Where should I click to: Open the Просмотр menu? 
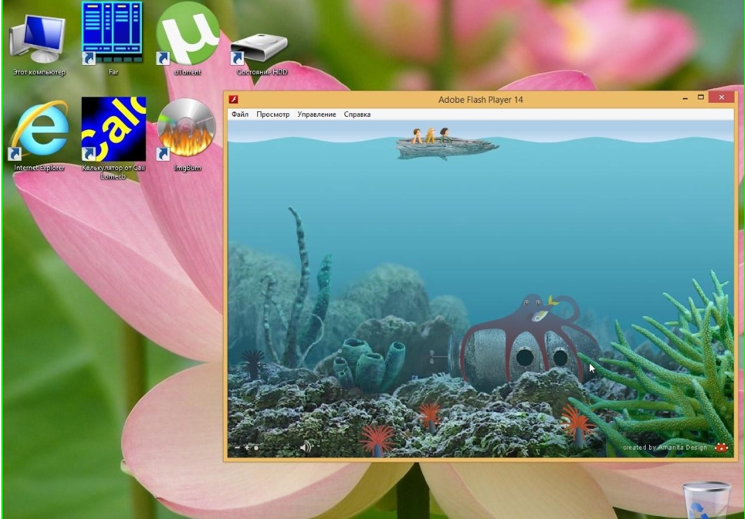coord(273,114)
